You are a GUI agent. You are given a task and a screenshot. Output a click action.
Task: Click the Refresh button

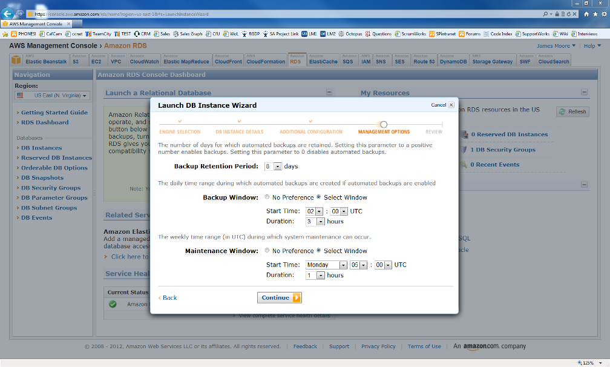click(x=572, y=111)
